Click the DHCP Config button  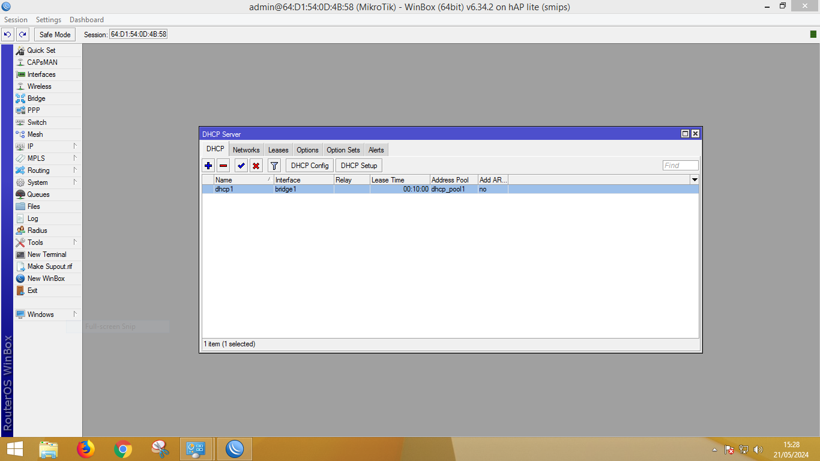pyautogui.click(x=310, y=166)
